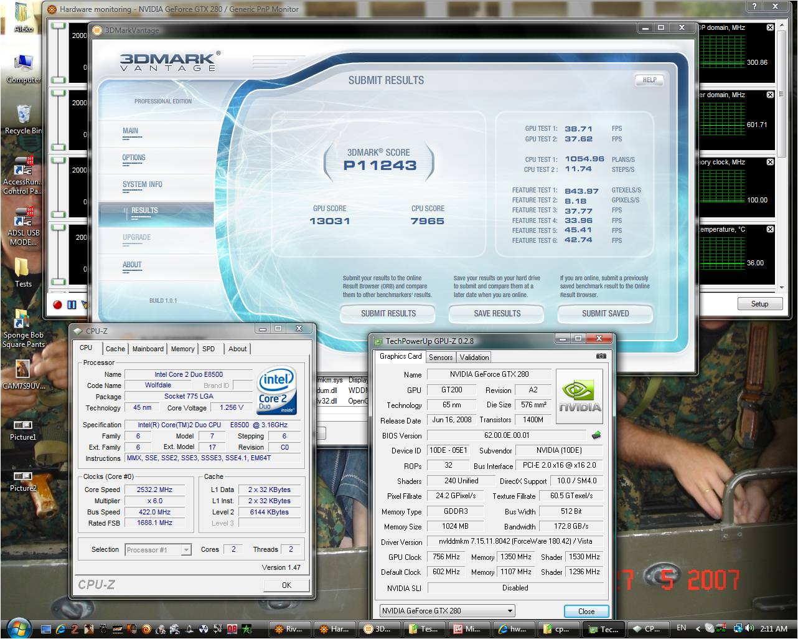This screenshot has height=639, width=798.
Task: Close the shader domain MHz graph
Action: pos(770,95)
